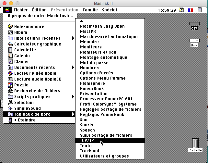Expand Tableaux de bord submenu arrow
The width and height of the screenshot is (208, 163).
[73, 114]
